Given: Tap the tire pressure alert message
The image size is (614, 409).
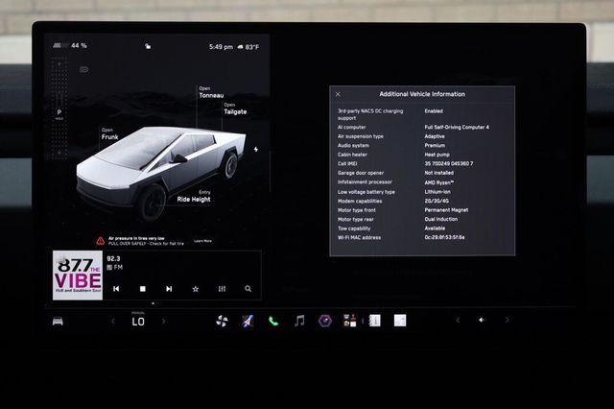Looking at the screenshot, I should click(146, 241).
